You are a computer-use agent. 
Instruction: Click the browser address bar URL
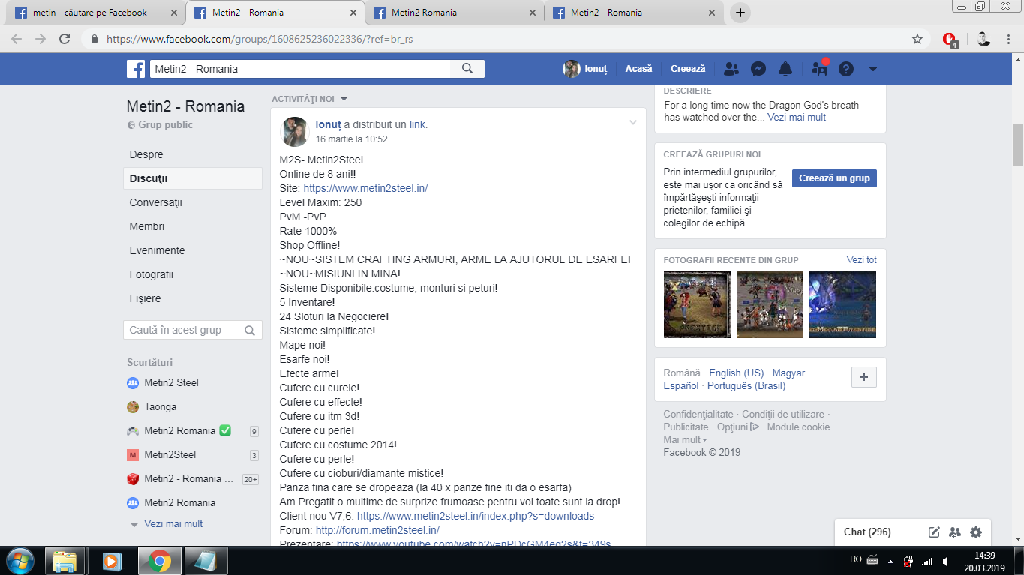point(260,39)
